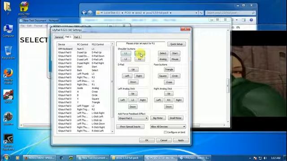Show hidden tray icons arrow
Viewport: 287px width, 161px height.
pyautogui.click(x=250, y=158)
